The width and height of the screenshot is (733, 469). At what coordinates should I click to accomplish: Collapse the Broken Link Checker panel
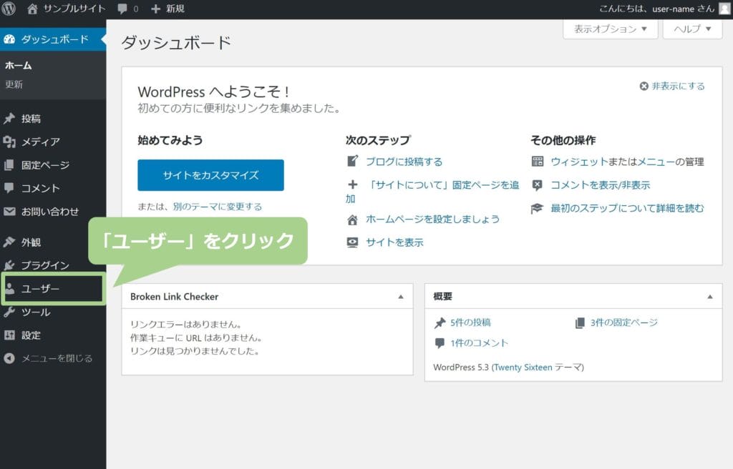[x=401, y=297]
